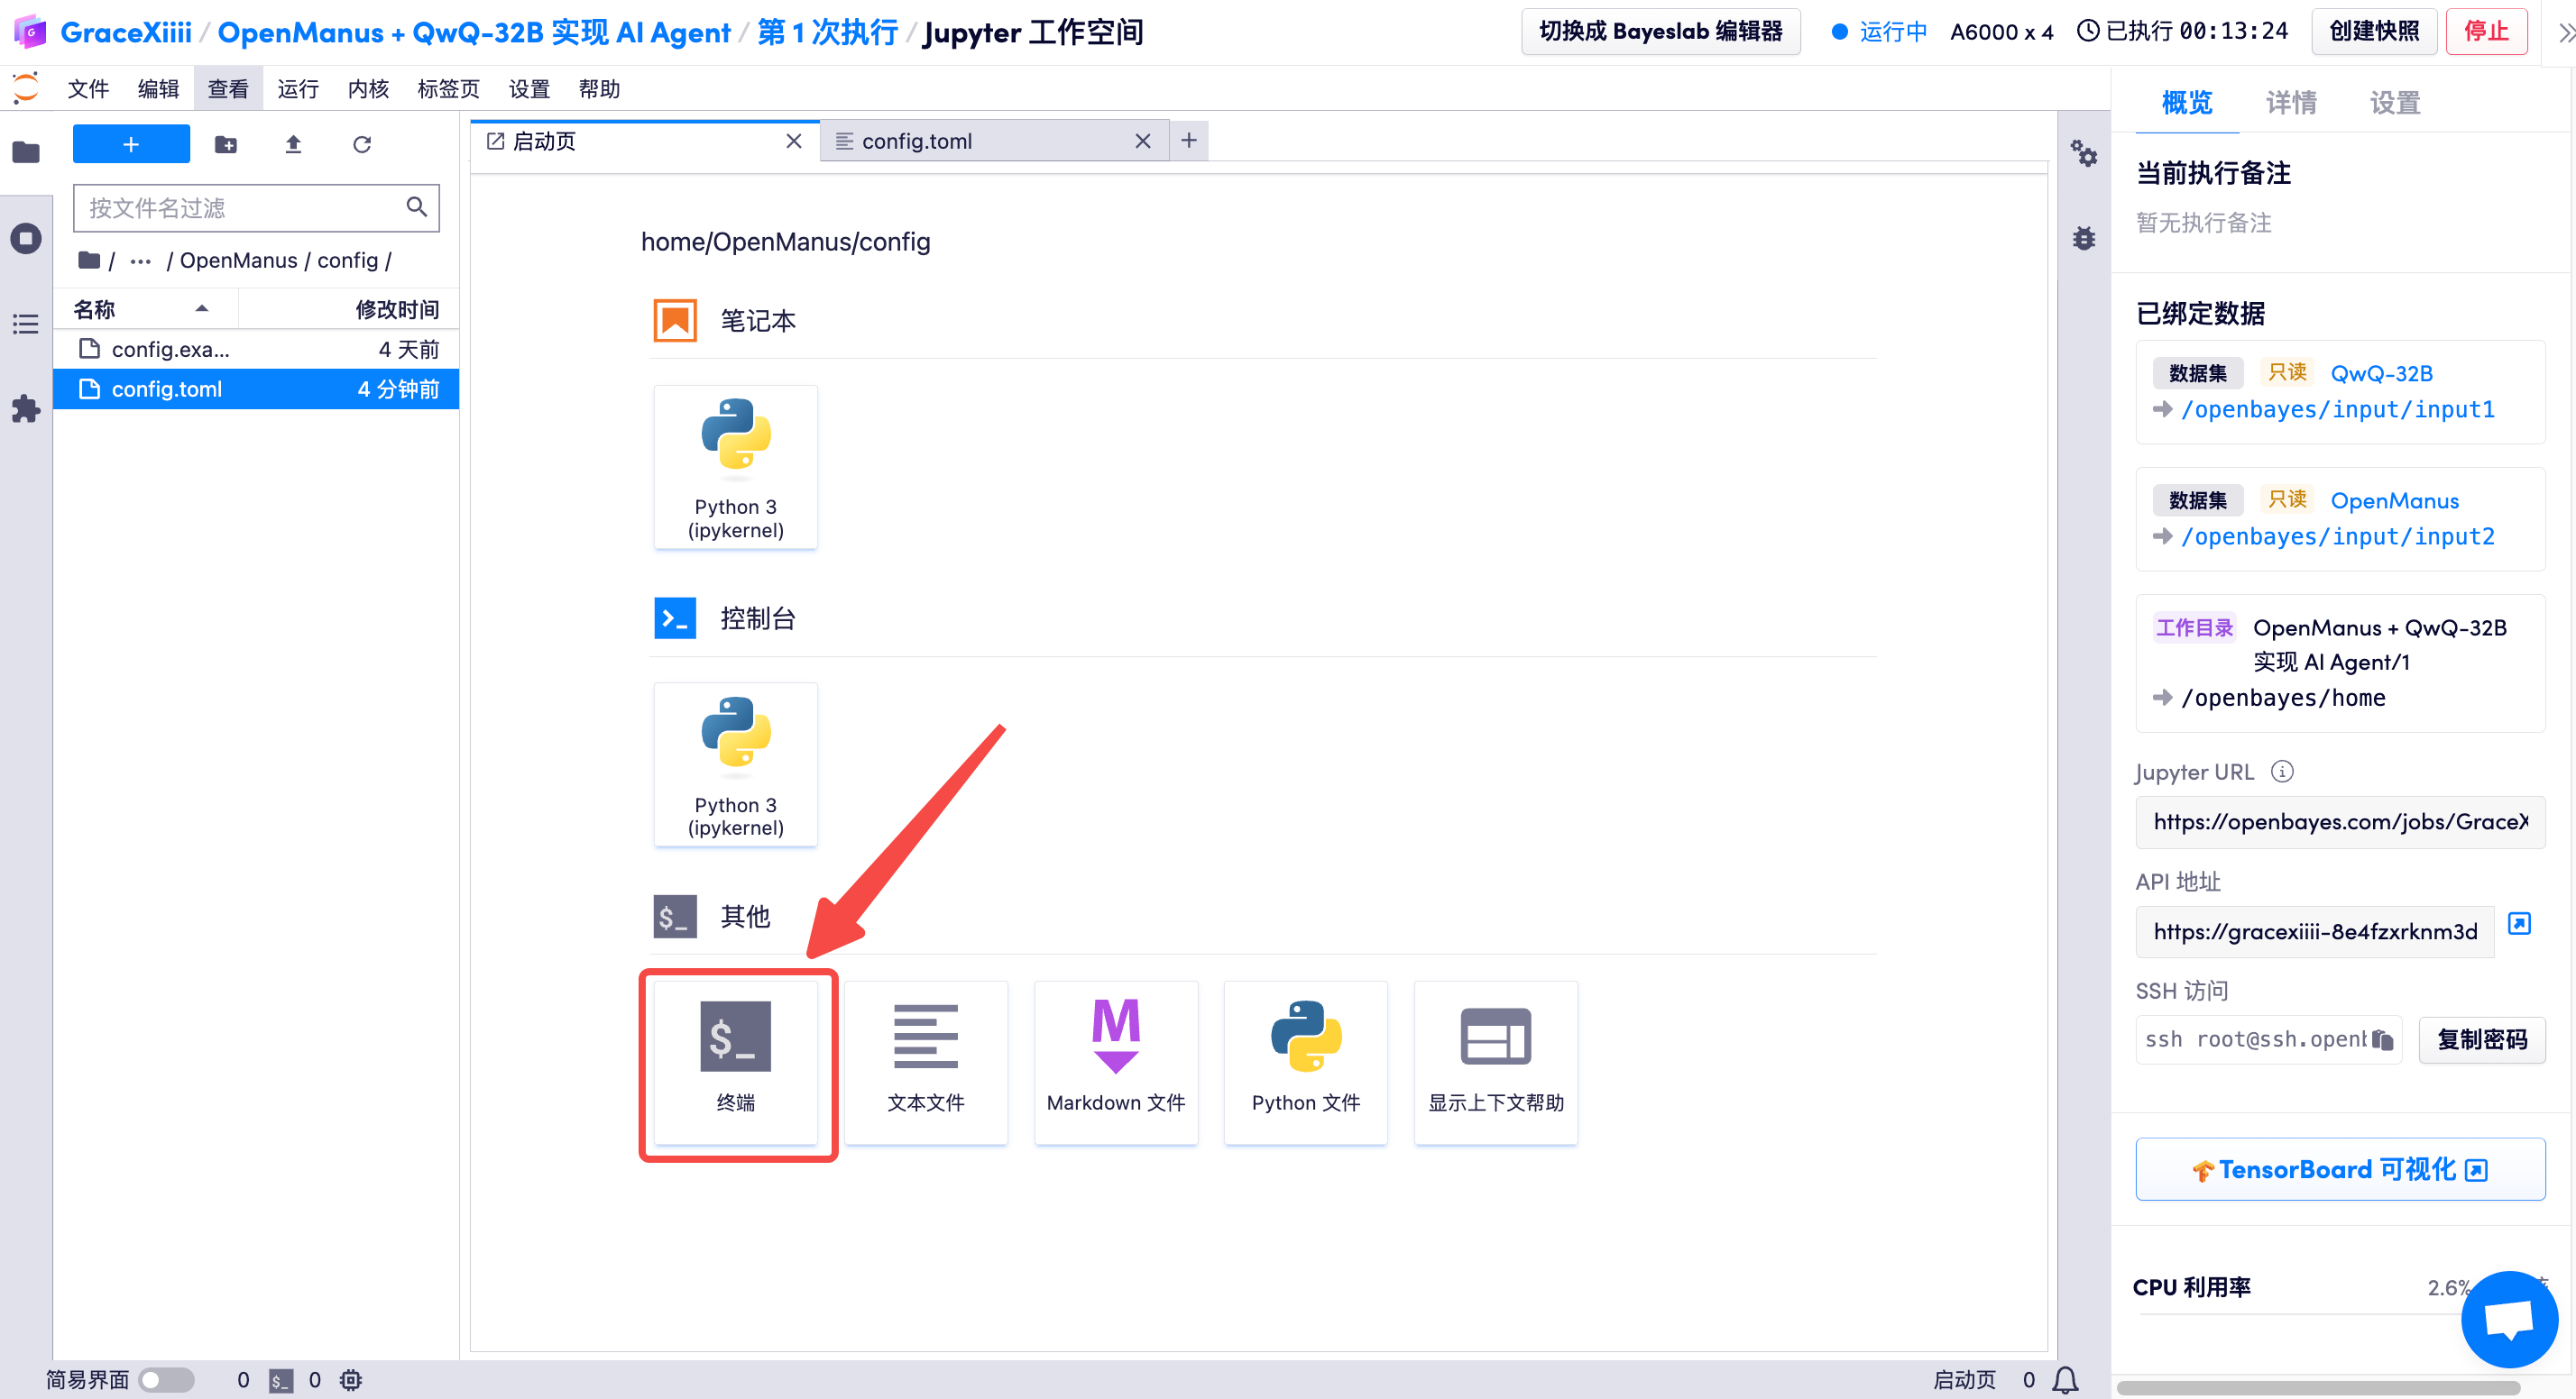Image resolution: width=2576 pixels, height=1399 pixels.
Task: Open property inspector gears icon
Action: 2084,154
